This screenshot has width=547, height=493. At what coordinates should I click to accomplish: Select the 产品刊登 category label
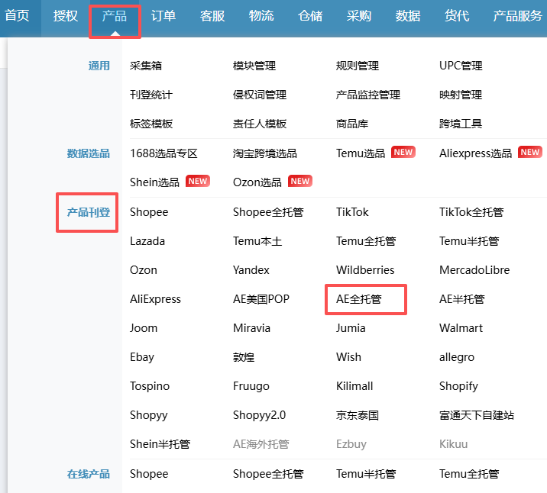coord(88,212)
